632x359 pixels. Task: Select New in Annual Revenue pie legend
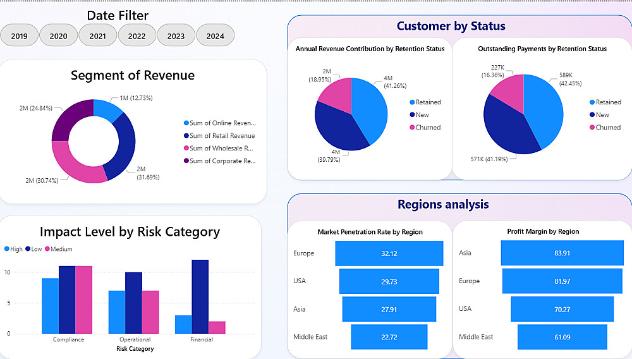click(420, 114)
